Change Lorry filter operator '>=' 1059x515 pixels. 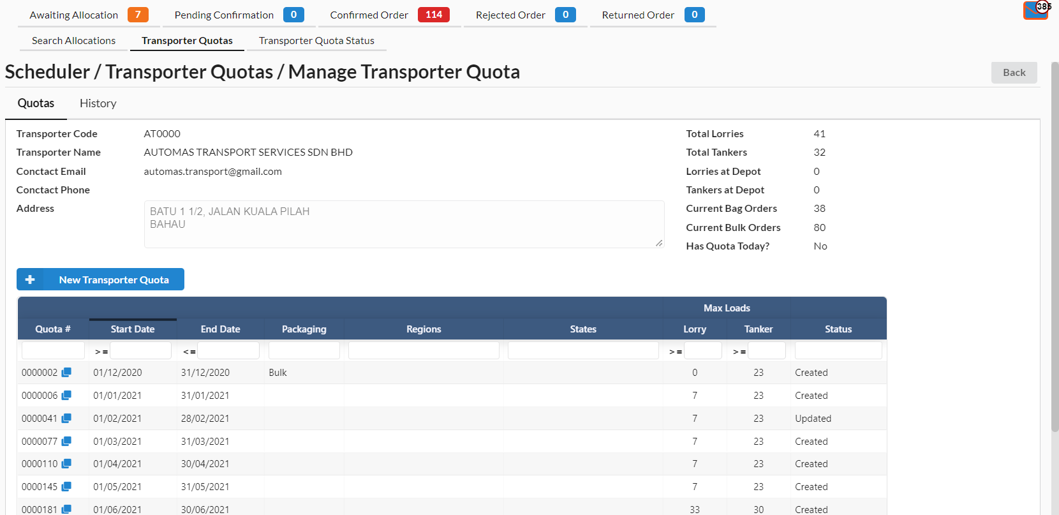(676, 352)
